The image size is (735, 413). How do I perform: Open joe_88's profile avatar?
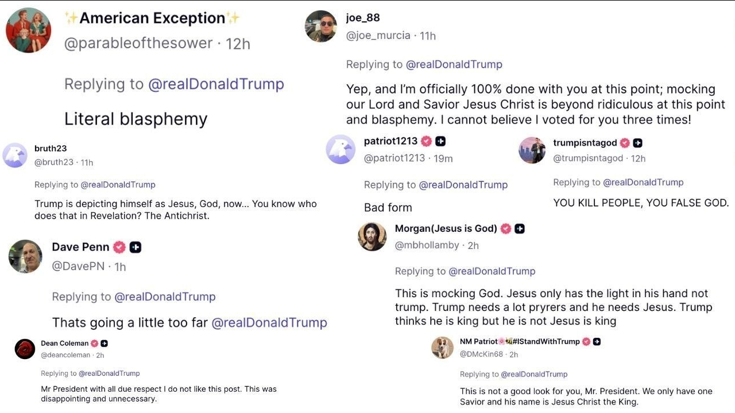pyautogui.click(x=320, y=26)
